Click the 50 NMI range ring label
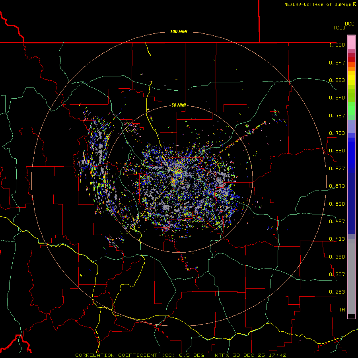This screenshot has width=358, height=358. [179, 105]
